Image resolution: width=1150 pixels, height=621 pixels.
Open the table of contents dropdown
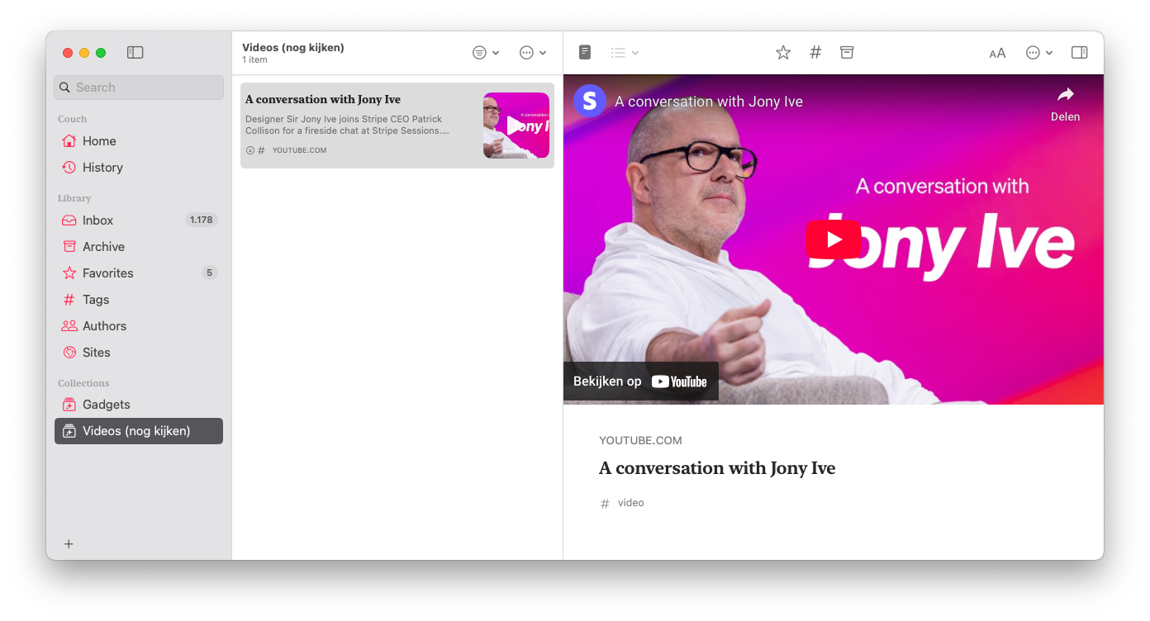(x=625, y=53)
